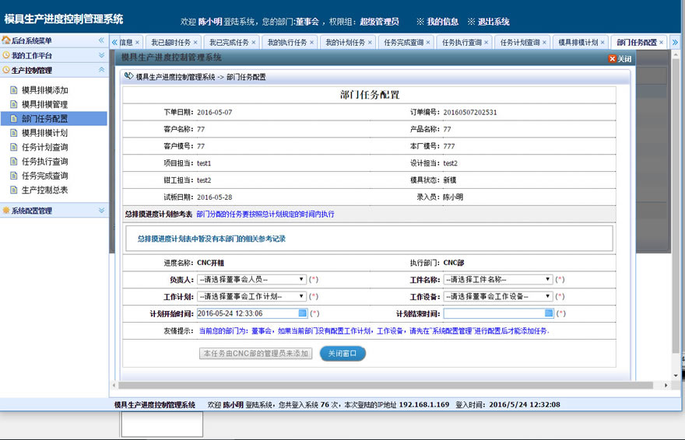Click order number 20160507202531
The image size is (685, 440).
(470, 112)
